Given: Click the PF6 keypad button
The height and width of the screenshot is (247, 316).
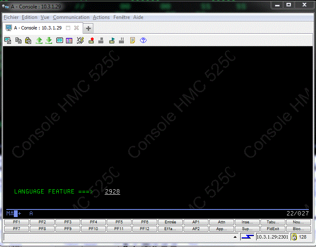Looking at the screenshot, I should 145,222.
